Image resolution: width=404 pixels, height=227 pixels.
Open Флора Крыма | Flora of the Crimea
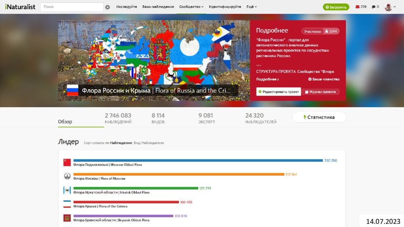tap(100, 207)
